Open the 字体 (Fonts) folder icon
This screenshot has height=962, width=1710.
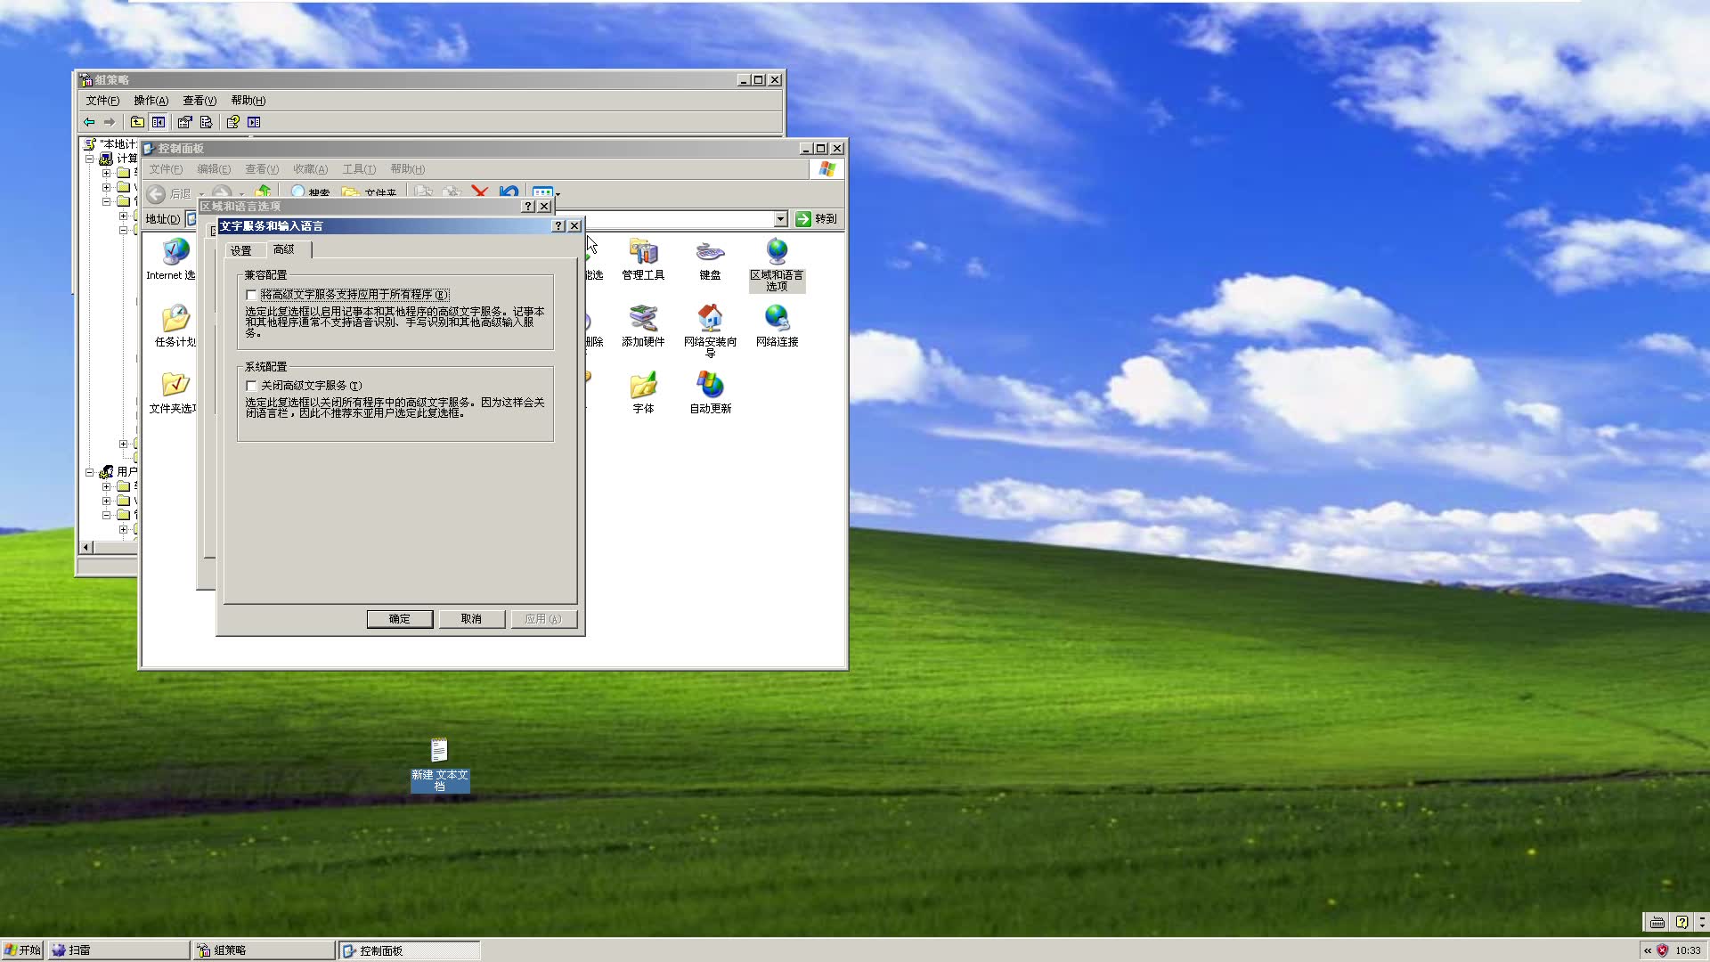tap(643, 387)
